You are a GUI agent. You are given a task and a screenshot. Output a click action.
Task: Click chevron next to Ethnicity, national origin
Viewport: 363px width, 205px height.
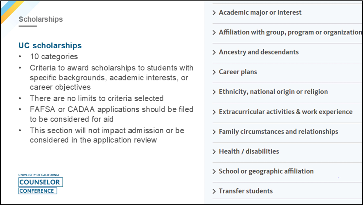point(214,92)
